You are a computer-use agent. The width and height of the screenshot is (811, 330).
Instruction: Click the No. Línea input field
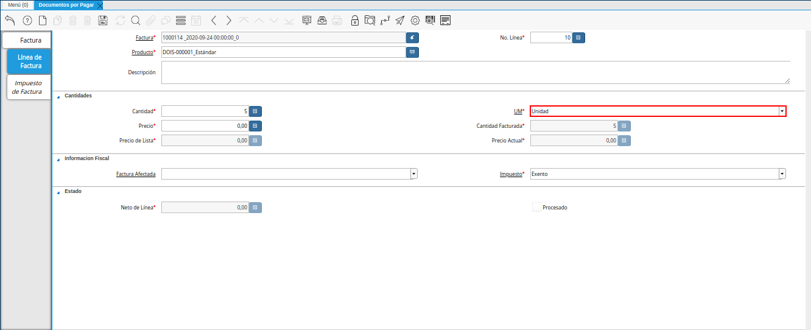click(552, 38)
